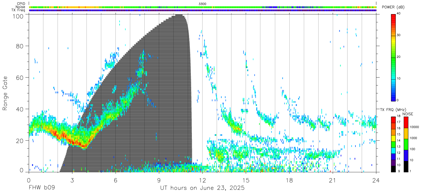The height and width of the screenshot is (195, 423).
Task: Click the Range Gate axis title
Action: pos(5,93)
